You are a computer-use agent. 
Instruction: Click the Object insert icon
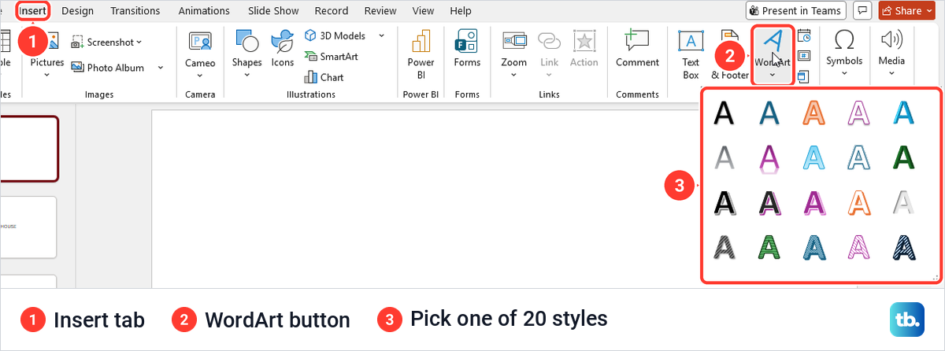coord(803,76)
